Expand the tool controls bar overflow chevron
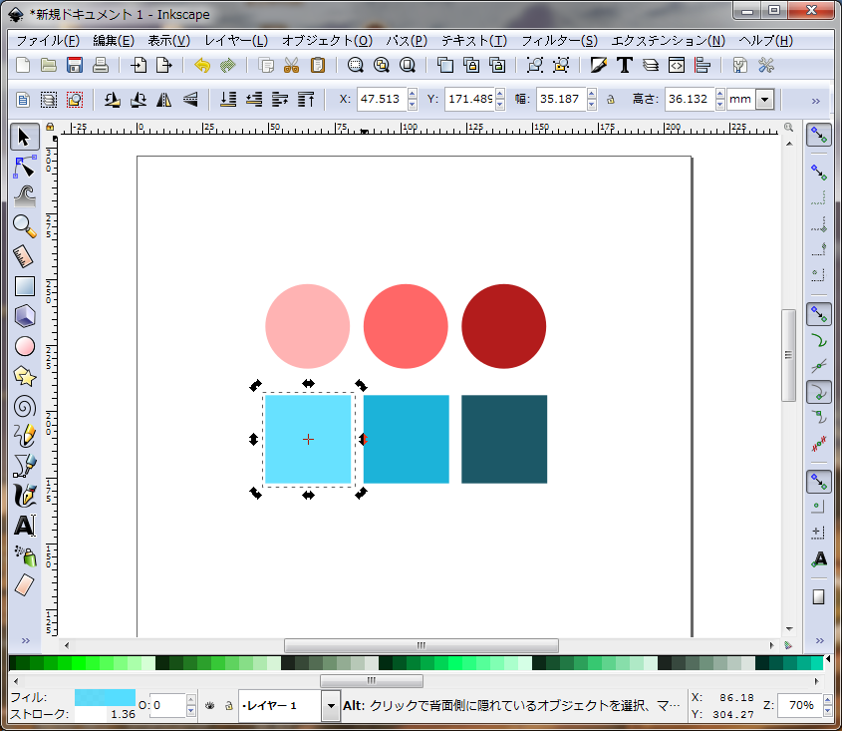This screenshot has width=842, height=731. [816, 101]
